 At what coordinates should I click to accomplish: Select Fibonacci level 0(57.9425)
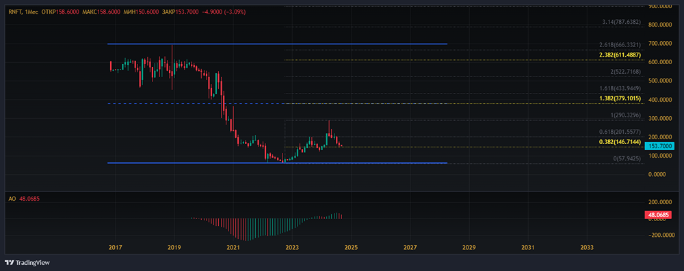coord(627,159)
